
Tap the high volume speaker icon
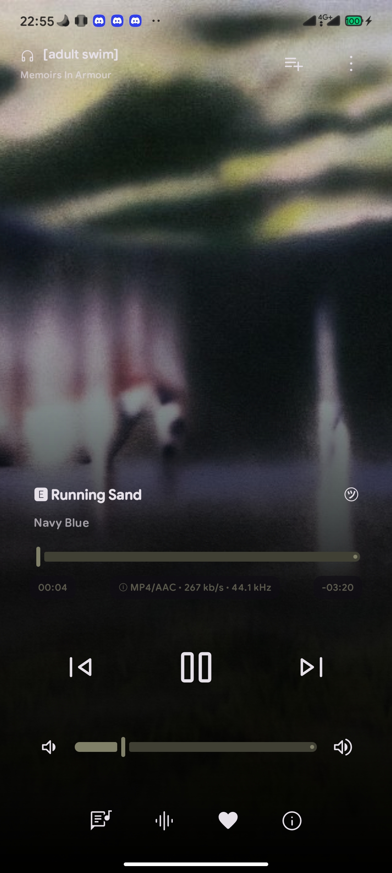pos(343,747)
